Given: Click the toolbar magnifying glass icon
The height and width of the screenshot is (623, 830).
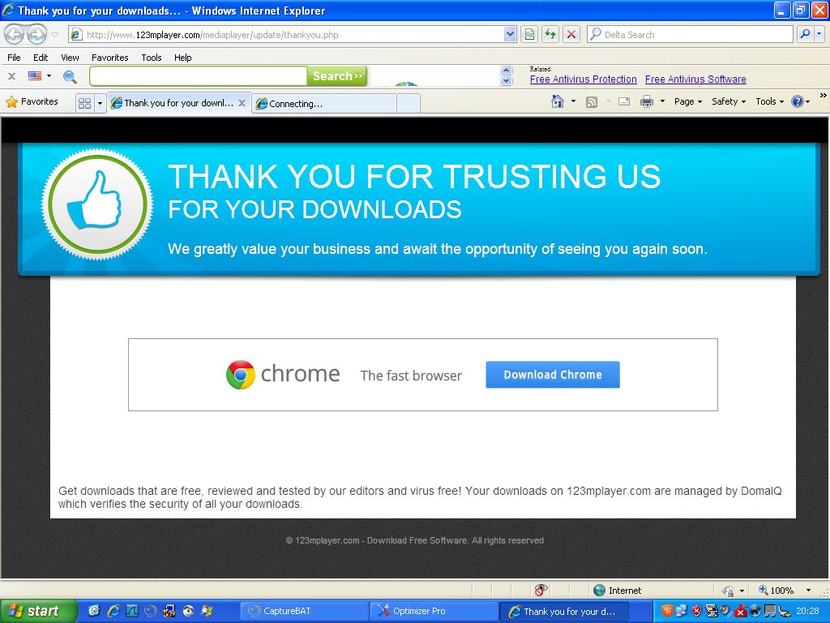Looking at the screenshot, I should point(70,77).
